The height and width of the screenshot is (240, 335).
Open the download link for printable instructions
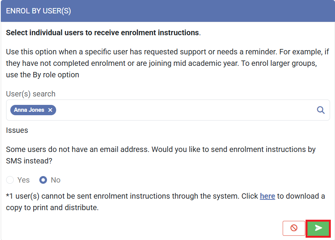(267, 196)
